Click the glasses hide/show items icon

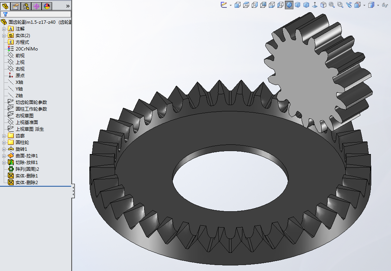coord(385,5)
